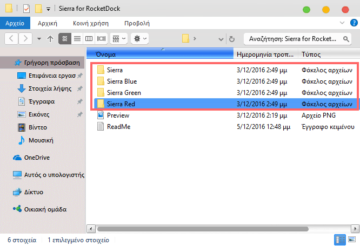Click the ReadMe date 5/12/2016 12:48 μμ
This screenshot has width=360, height=246.
(x=264, y=127)
